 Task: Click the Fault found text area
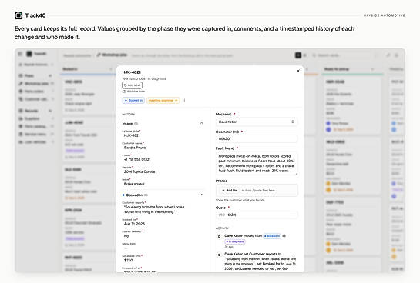pyautogui.click(x=257, y=163)
